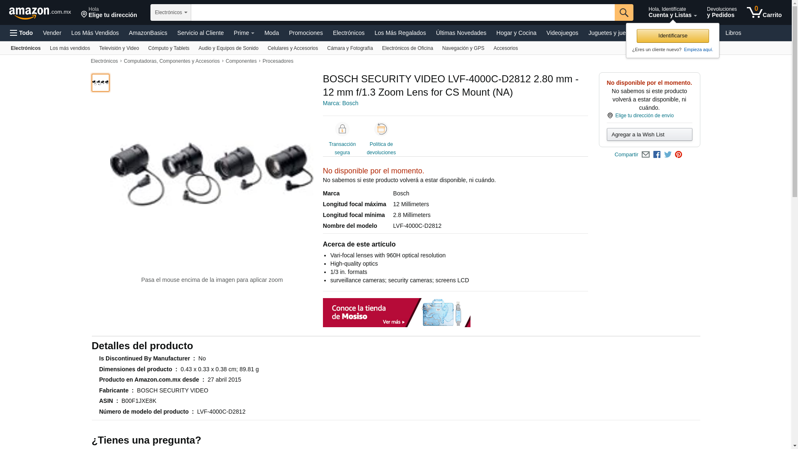This screenshot has width=798, height=449.
Task: Click into the search text field
Action: click(x=403, y=12)
